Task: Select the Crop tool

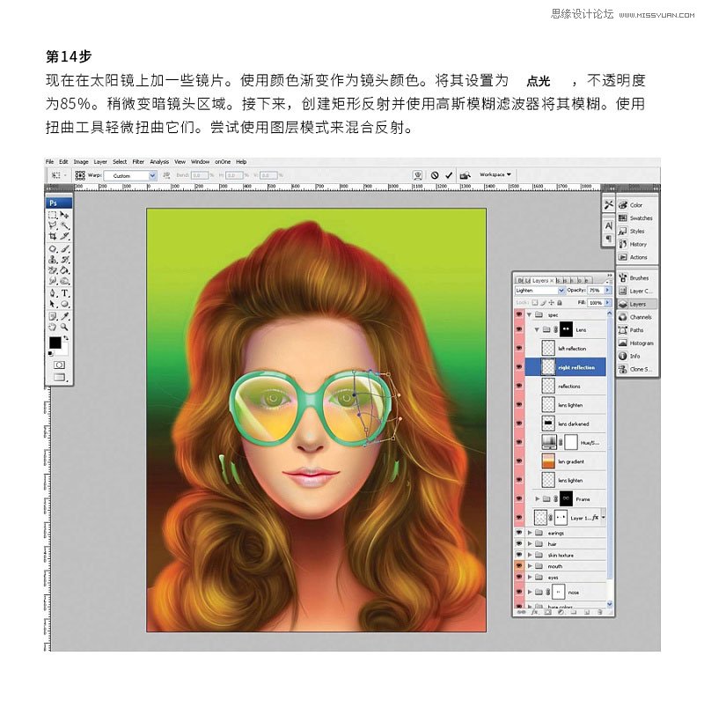Action: 53,236
